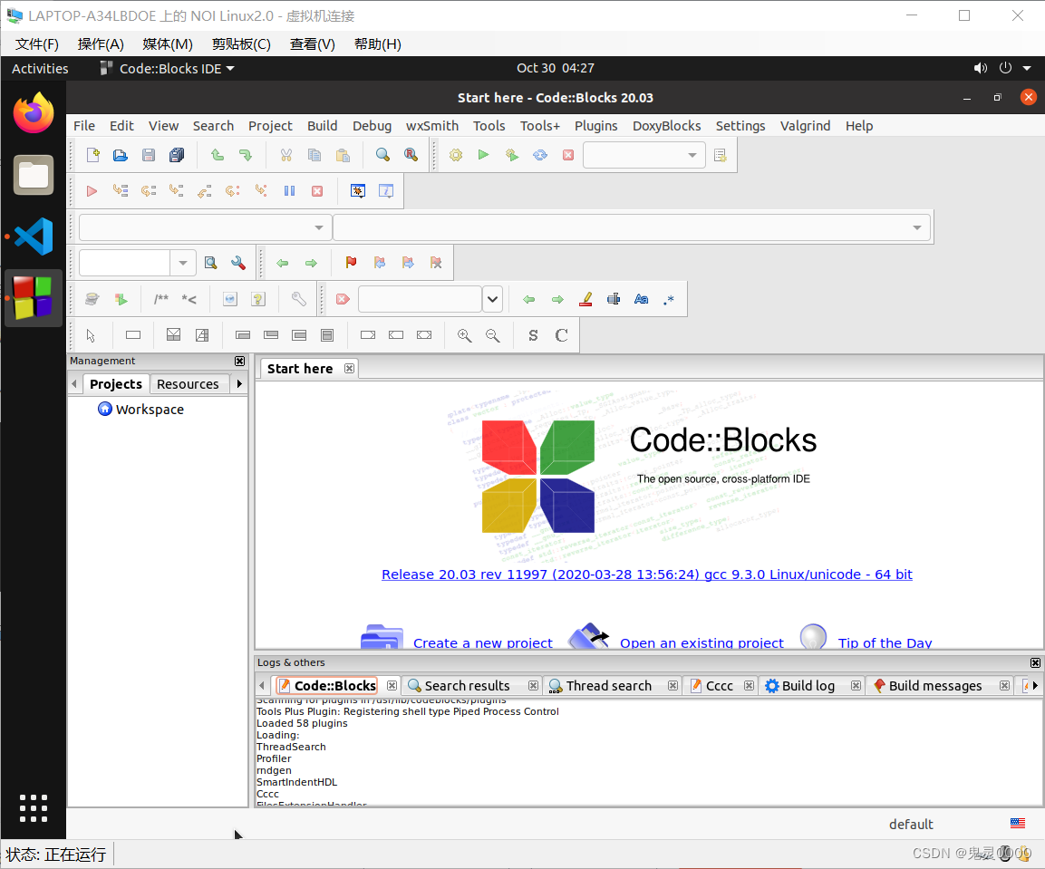Open the wxSmith menu
The image size is (1045, 869).
pyautogui.click(x=432, y=126)
